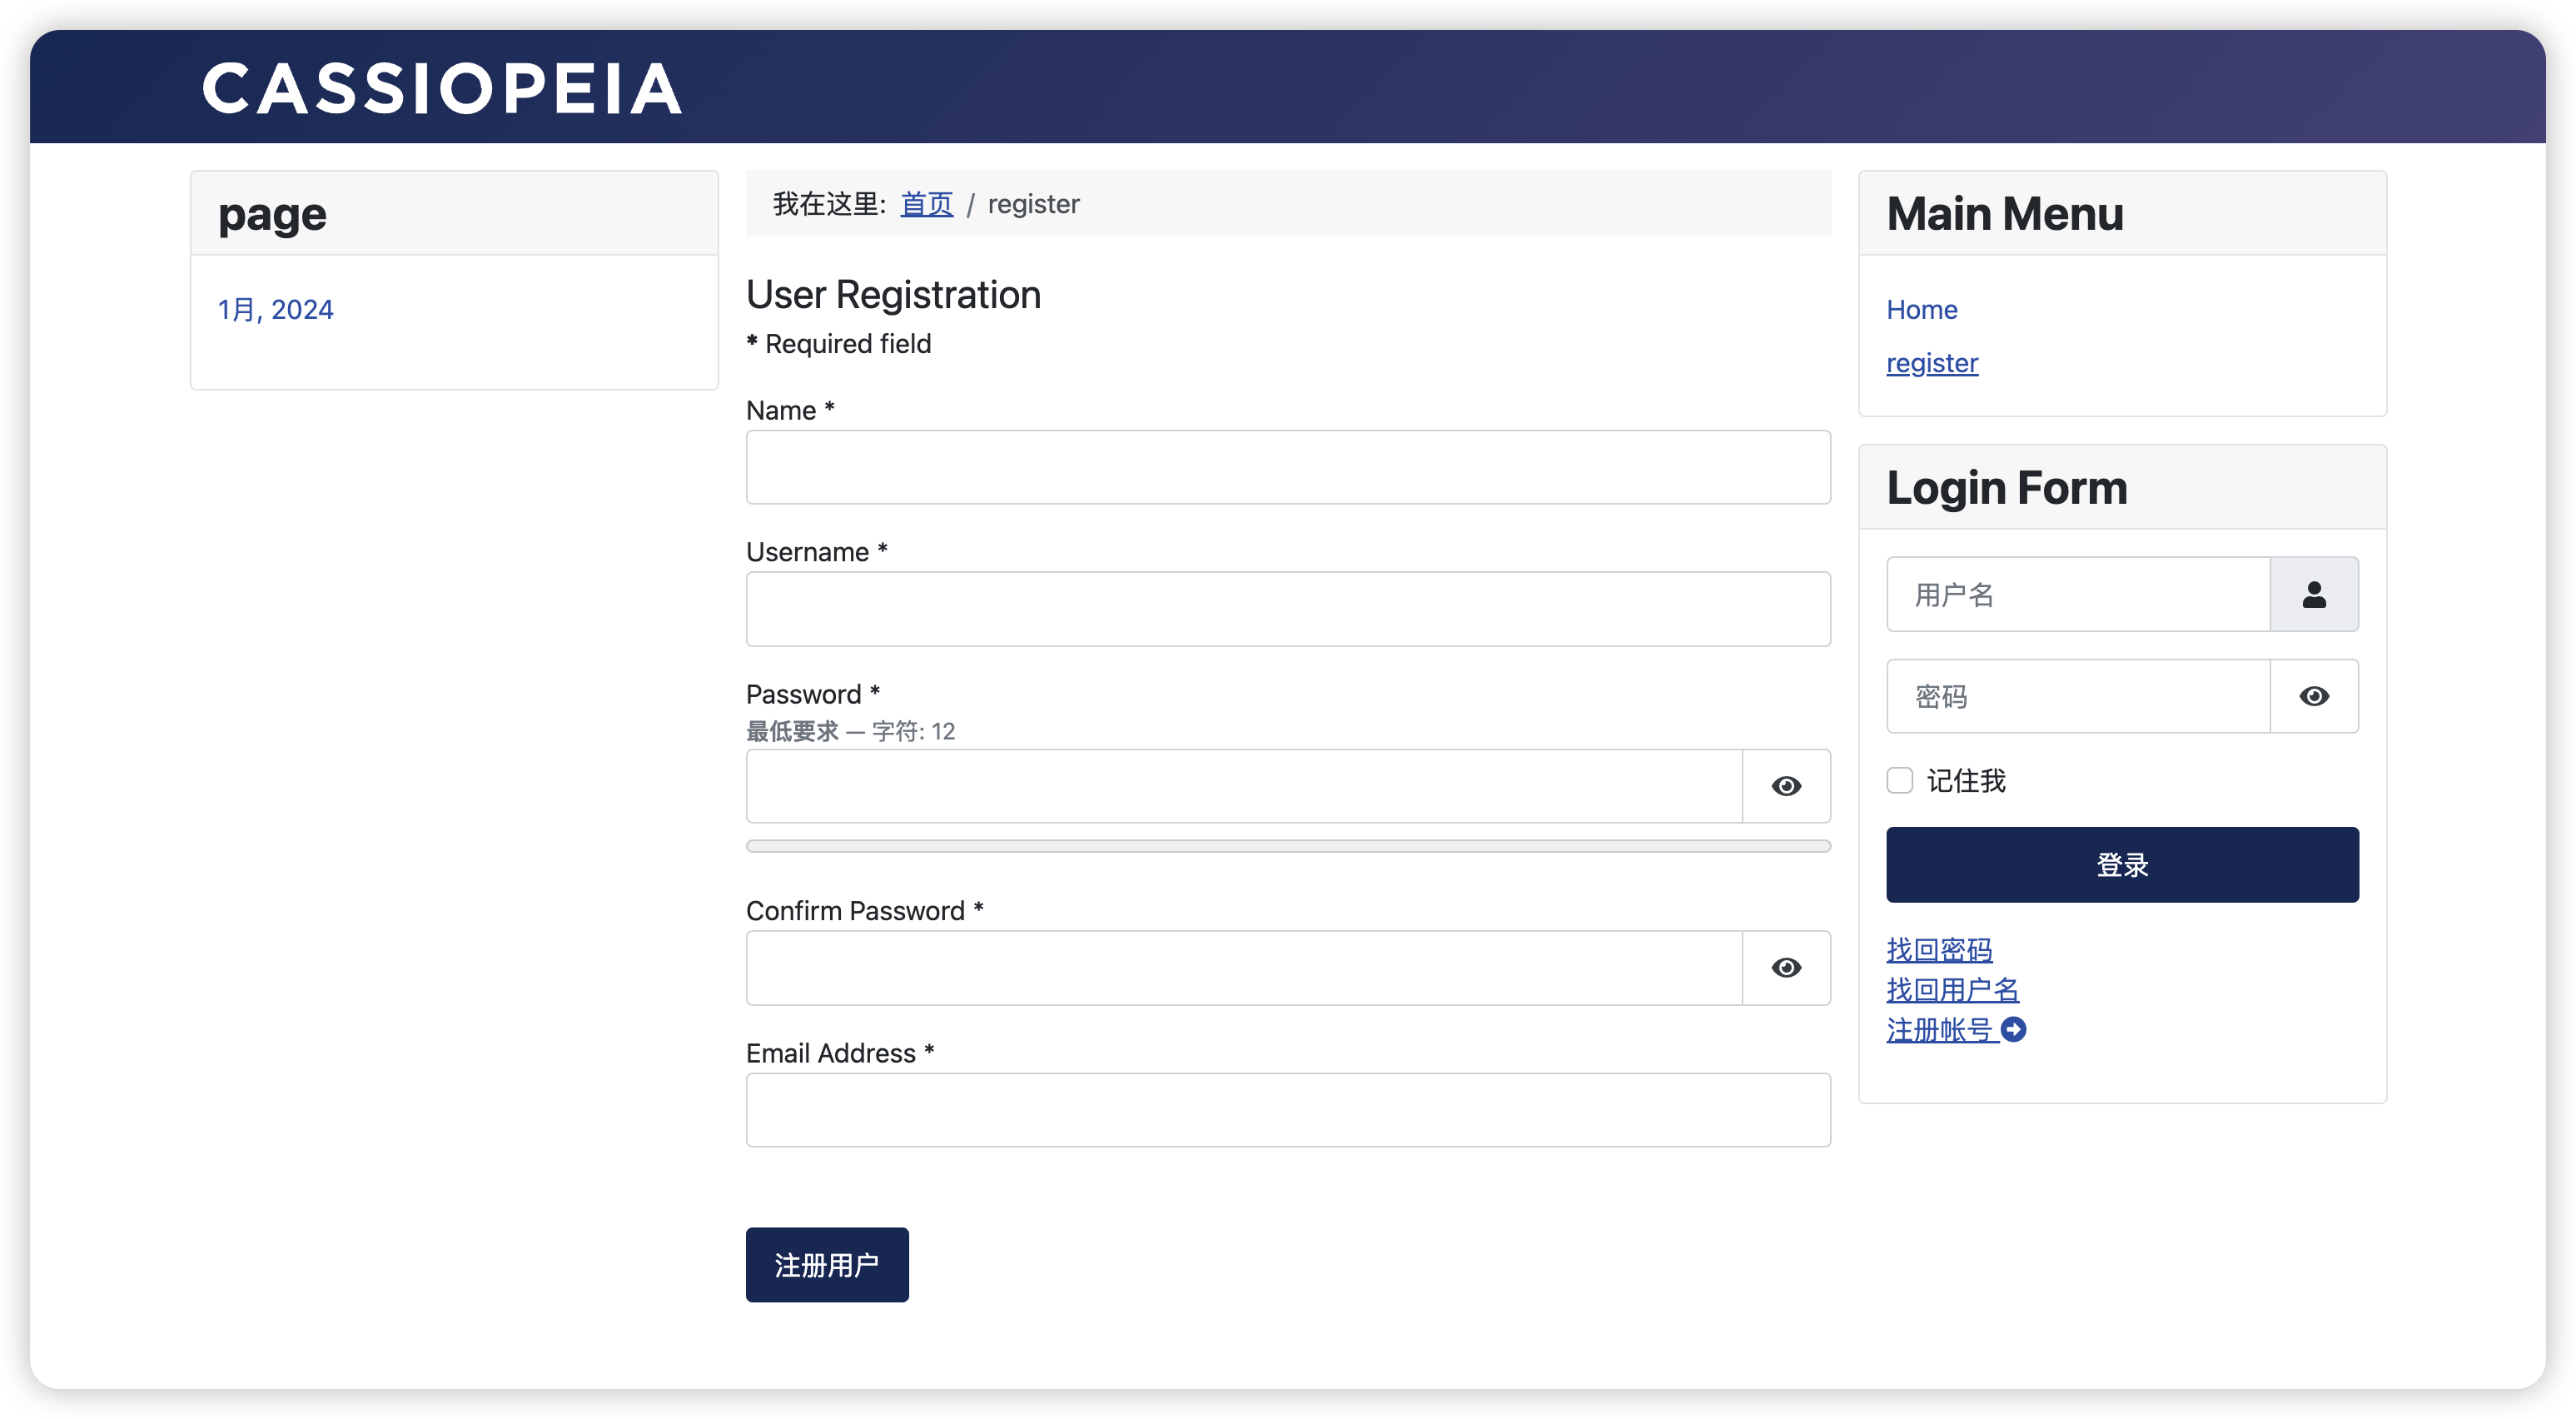Focus the Email Address field

(1288, 1110)
